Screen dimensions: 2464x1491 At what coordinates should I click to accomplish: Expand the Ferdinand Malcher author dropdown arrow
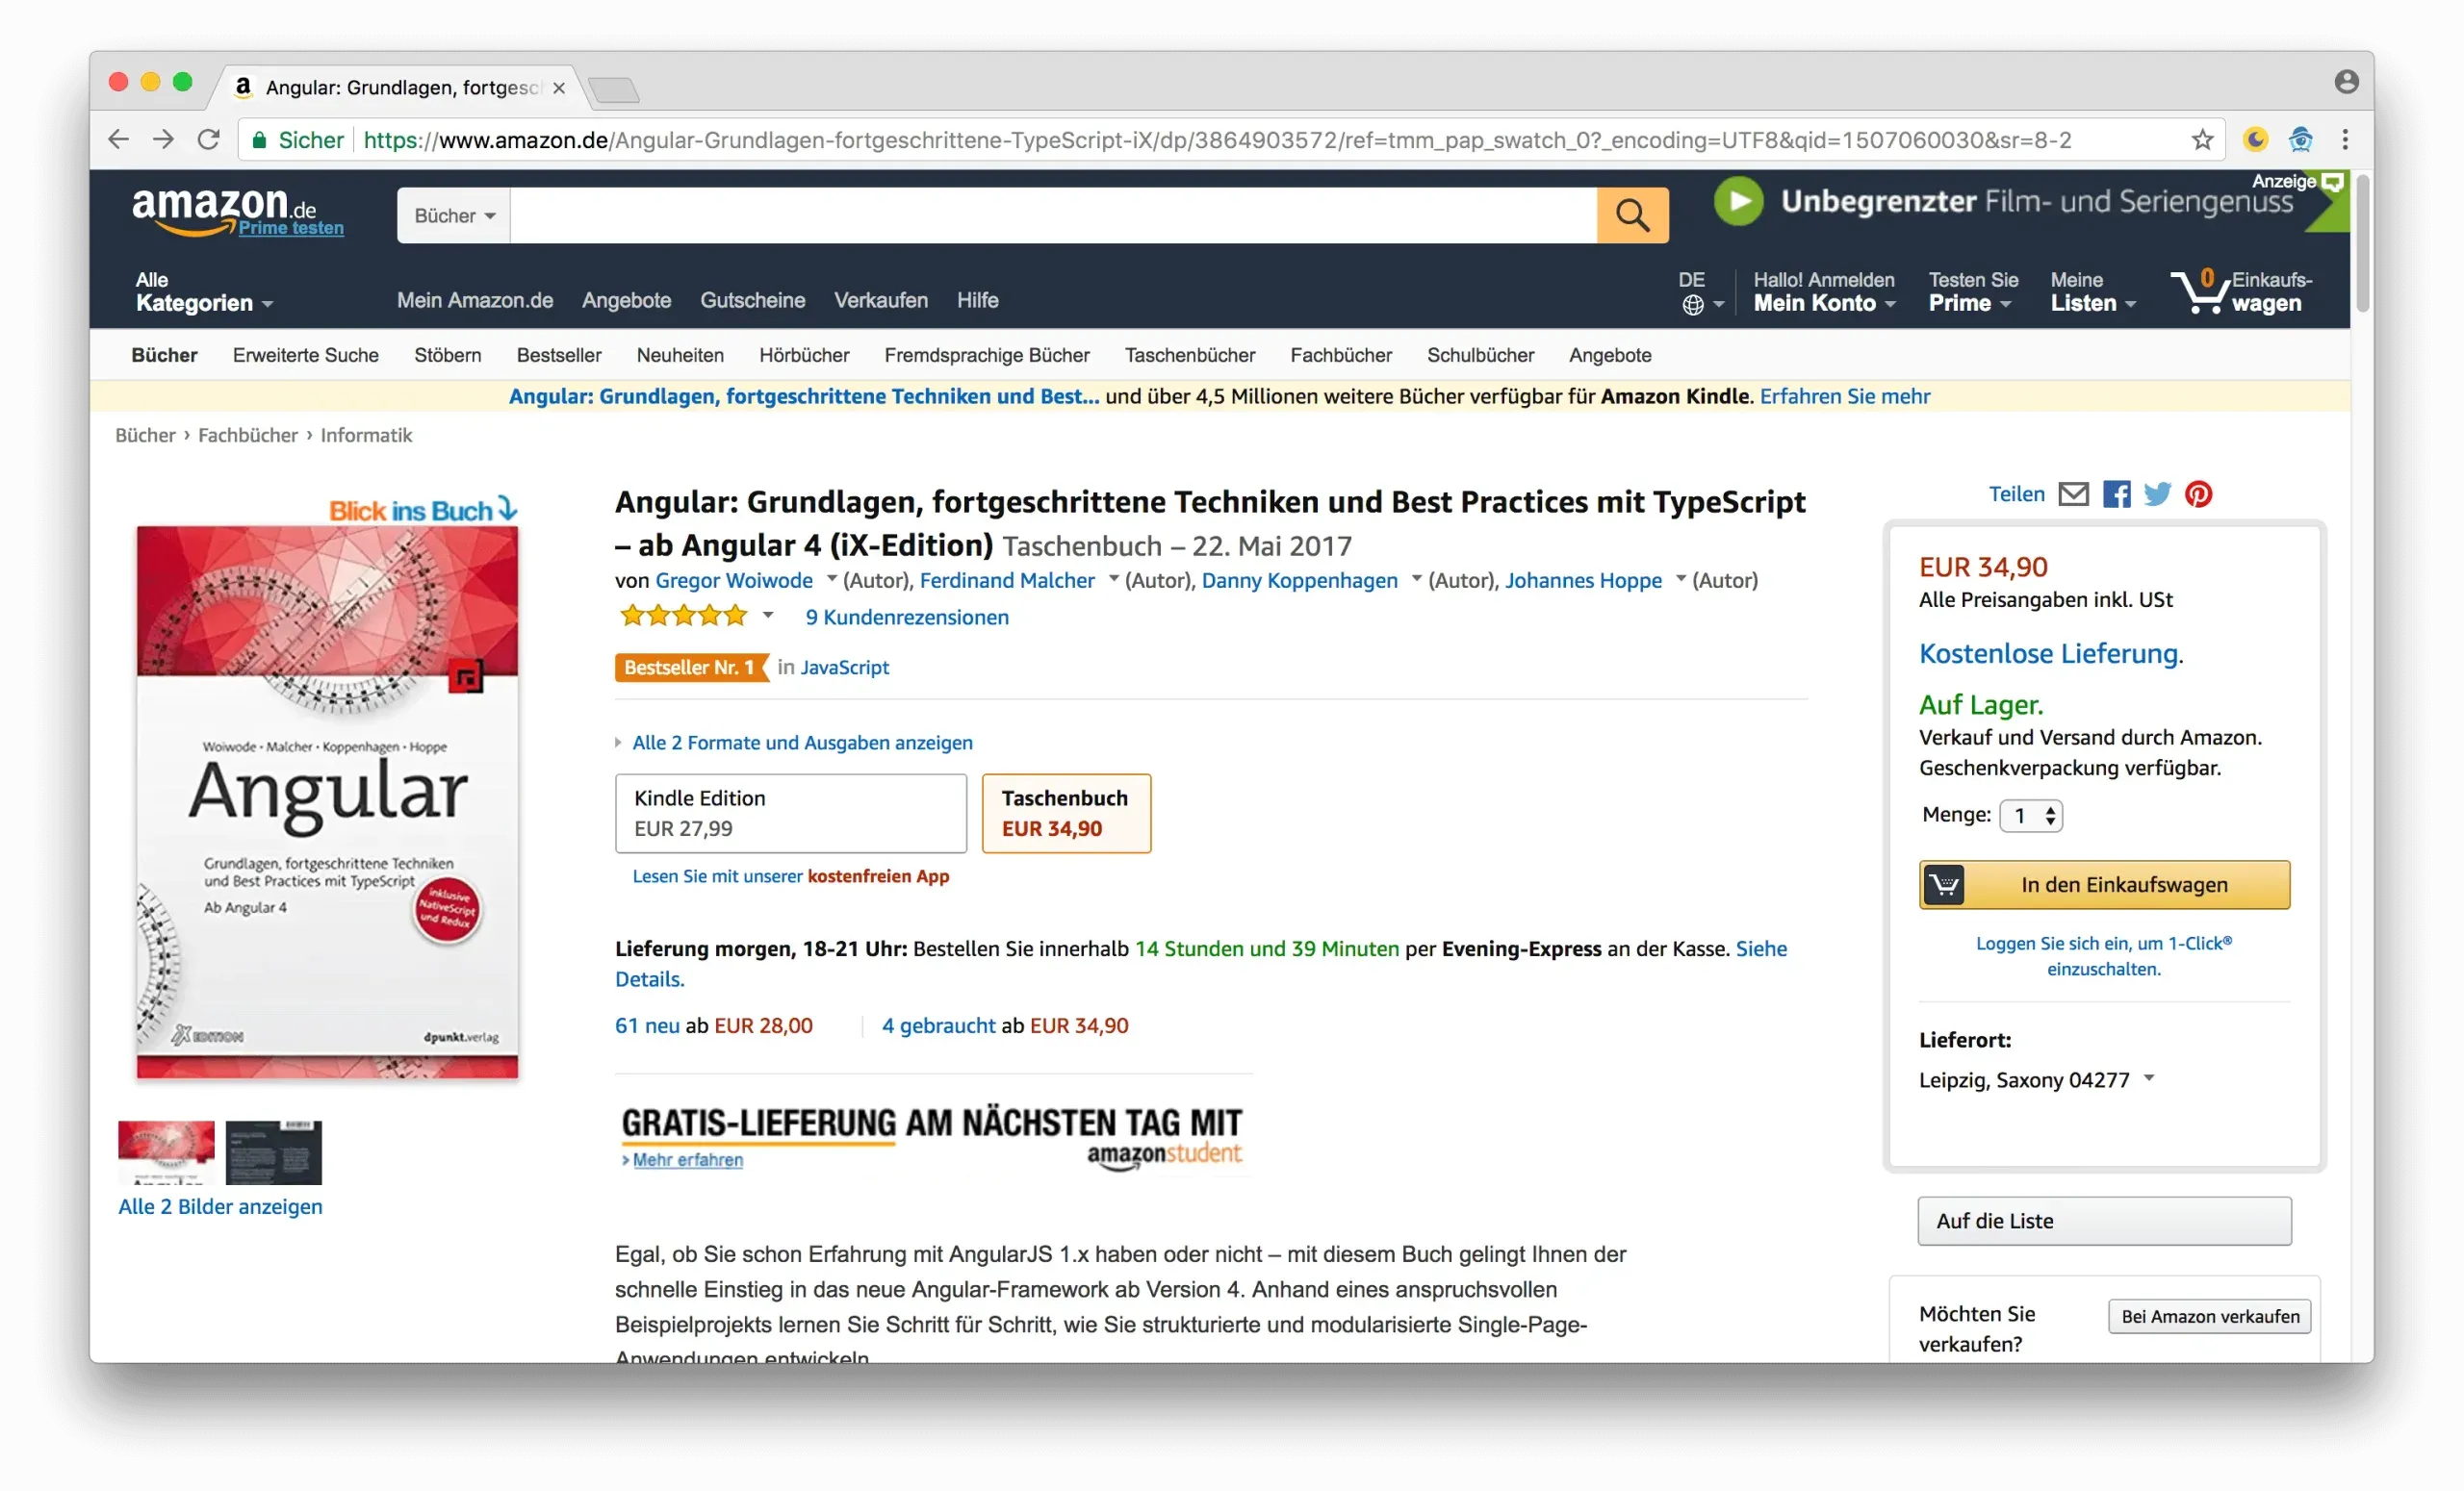tap(1113, 577)
